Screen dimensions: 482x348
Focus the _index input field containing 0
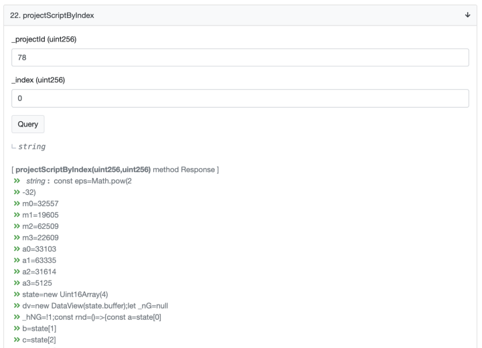(240, 98)
